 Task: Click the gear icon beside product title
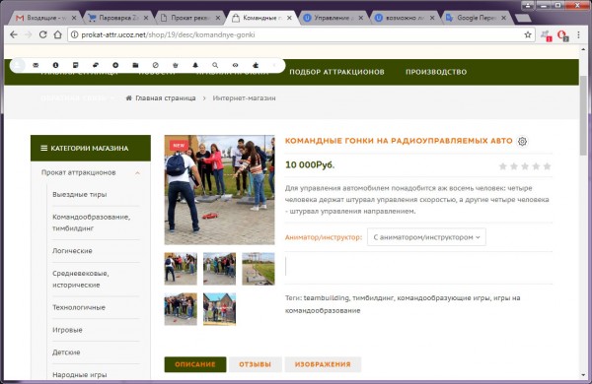point(522,142)
